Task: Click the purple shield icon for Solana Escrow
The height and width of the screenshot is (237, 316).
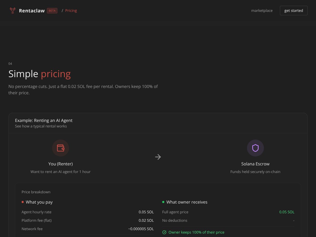Action: click(x=255, y=148)
